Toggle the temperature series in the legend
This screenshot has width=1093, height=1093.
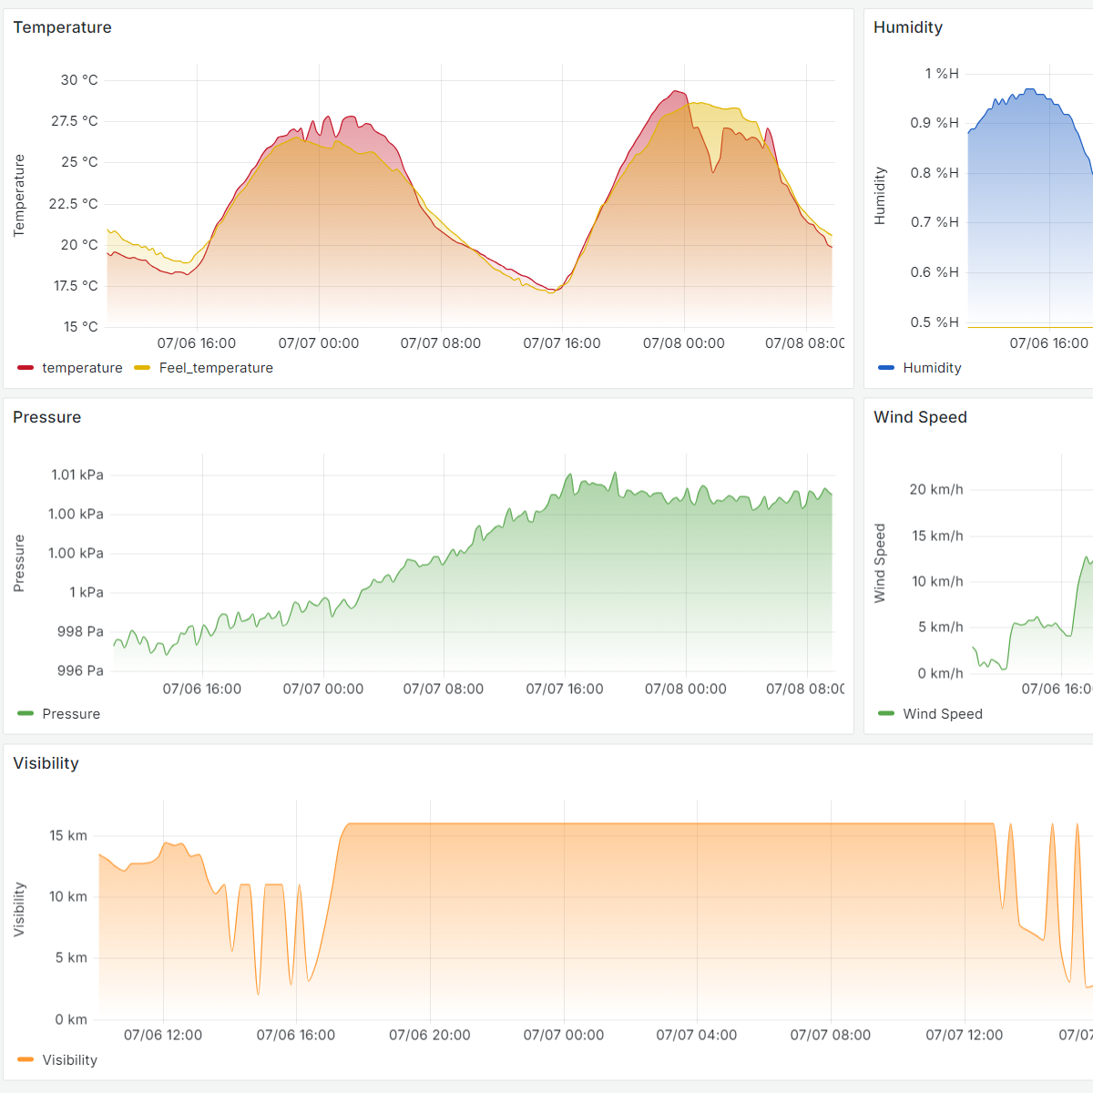pos(83,368)
